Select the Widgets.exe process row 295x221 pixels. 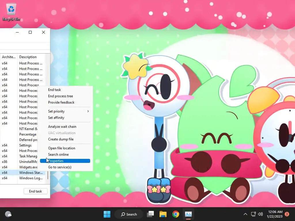point(19,167)
